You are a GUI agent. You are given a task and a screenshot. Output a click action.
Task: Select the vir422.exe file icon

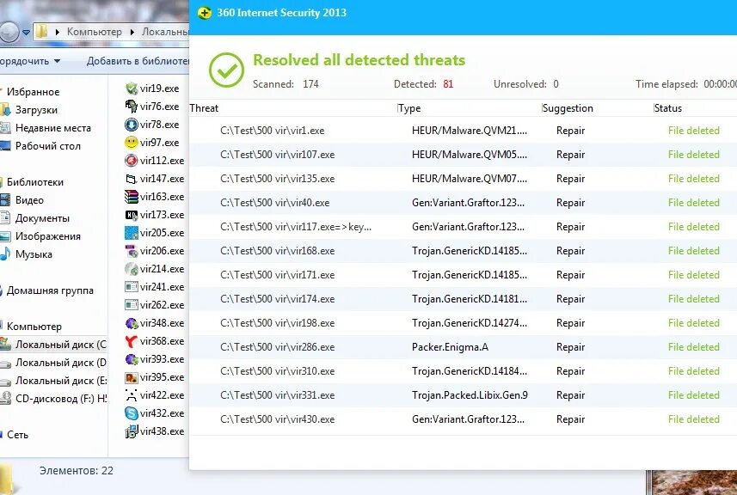click(132, 395)
